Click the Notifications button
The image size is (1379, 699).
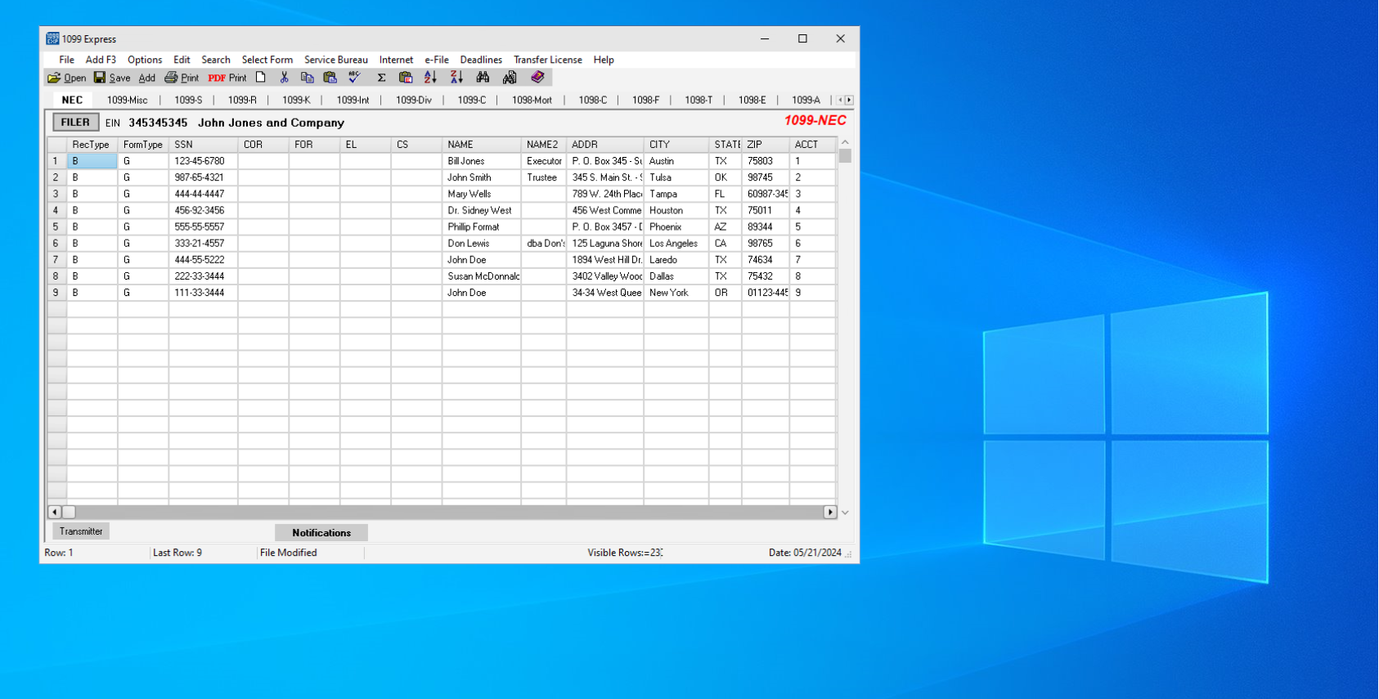[321, 533]
